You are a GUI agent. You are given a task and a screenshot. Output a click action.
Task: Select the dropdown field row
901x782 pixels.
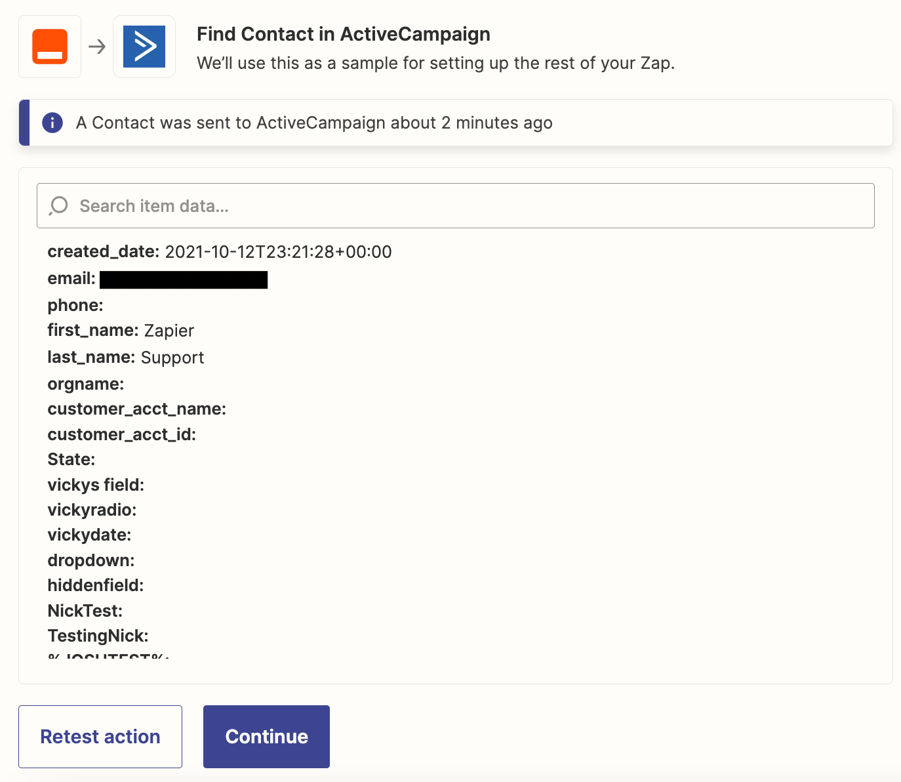click(x=91, y=560)
